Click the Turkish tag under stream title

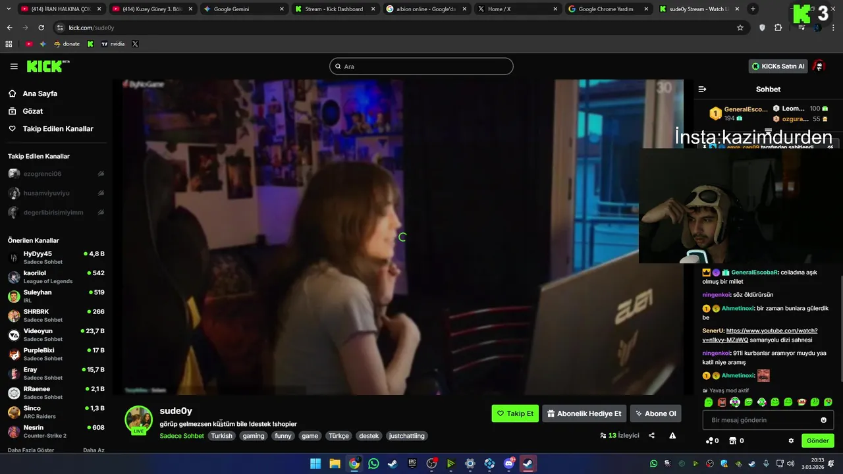tap(221, 436)
